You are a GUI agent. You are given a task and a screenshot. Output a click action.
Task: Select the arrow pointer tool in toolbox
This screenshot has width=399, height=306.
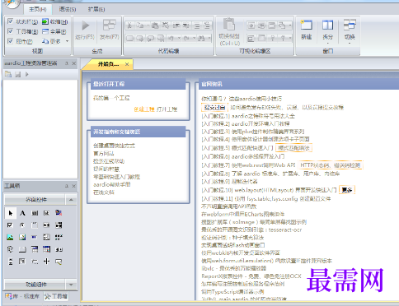pos(11,213)
